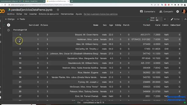Collapse the header with the chevron up
The image size is (187, 105).
click(185, 19)
